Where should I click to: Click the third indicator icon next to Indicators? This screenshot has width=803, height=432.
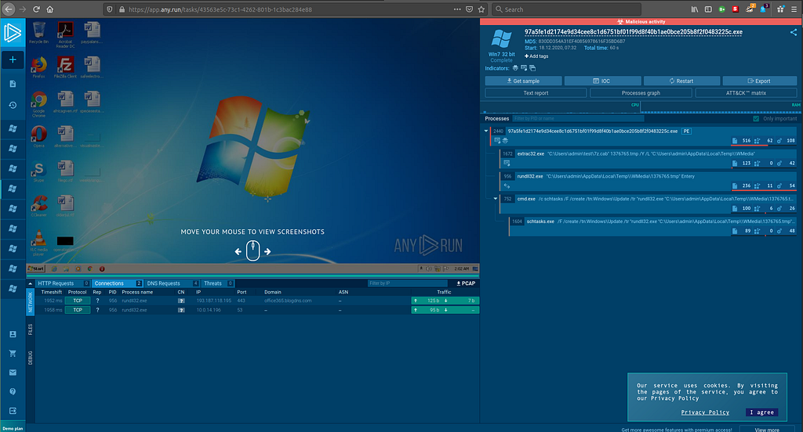(x=532, y=68)
